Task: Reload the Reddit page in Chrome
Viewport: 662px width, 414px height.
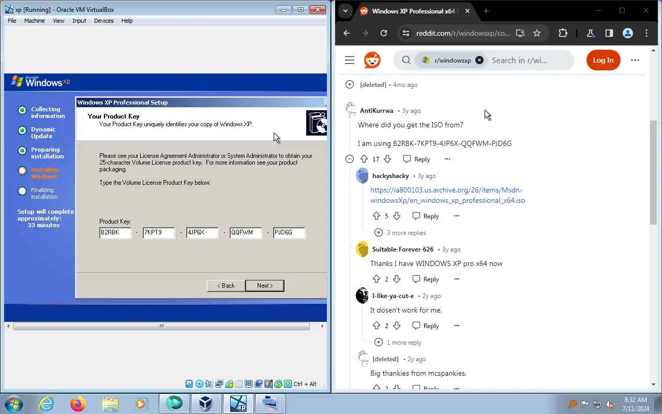Action: pyautogui.click(x=384, y=33)
